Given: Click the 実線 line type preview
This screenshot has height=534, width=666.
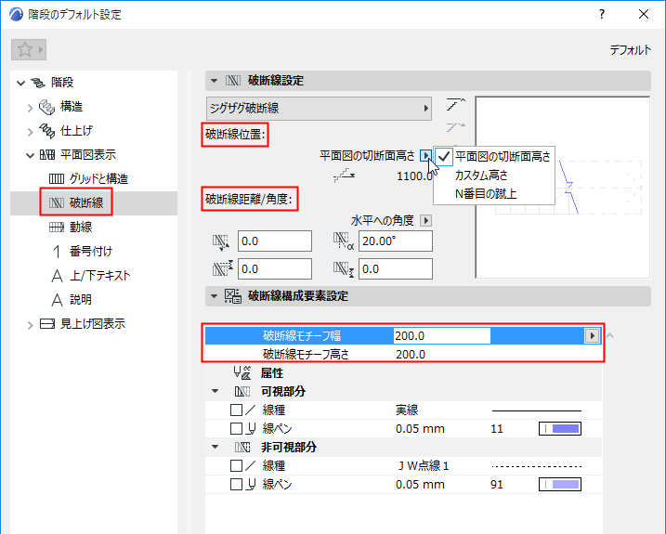Looking at the screenshot, I should click(x=537, y=410).
